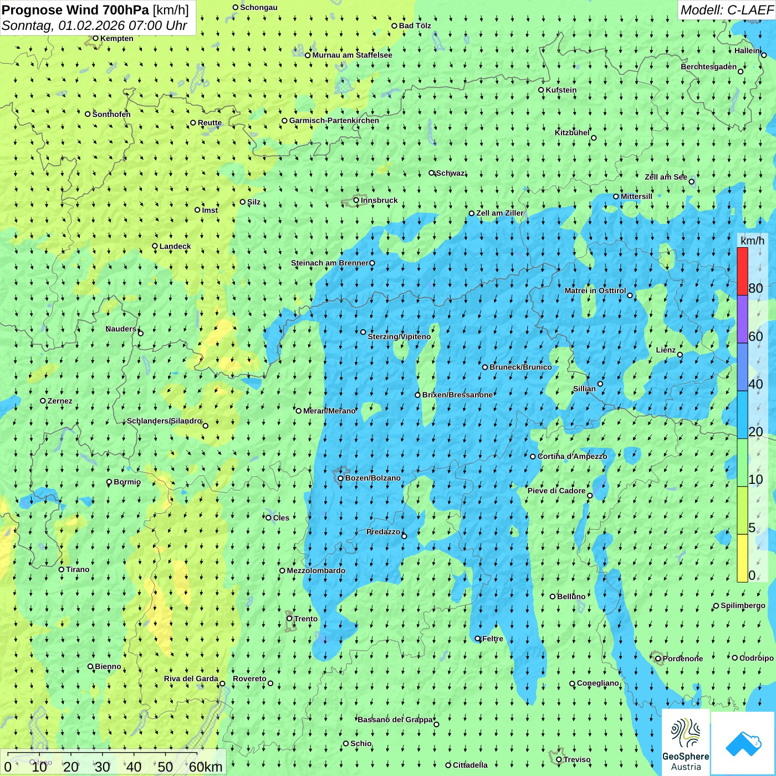This screenshot has width=776, height=776.
Task: Click the 'Mittersill' label
Action: 636,196
